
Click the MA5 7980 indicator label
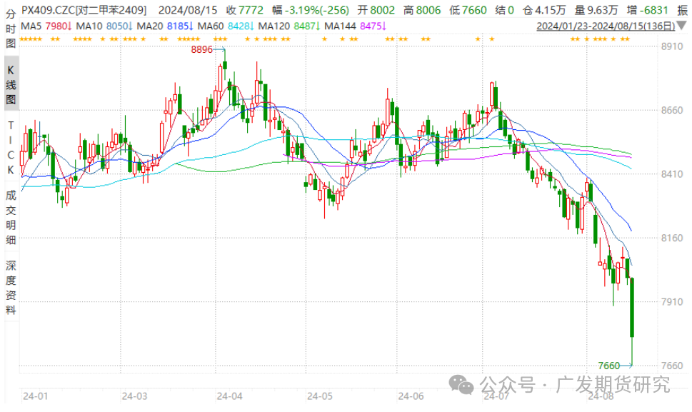pos(46,26)
